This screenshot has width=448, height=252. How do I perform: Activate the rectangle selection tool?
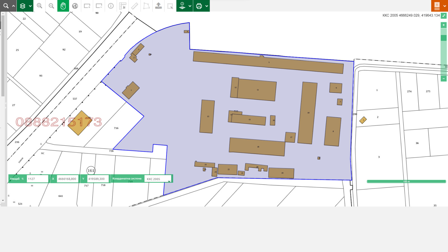click(170, 6)
